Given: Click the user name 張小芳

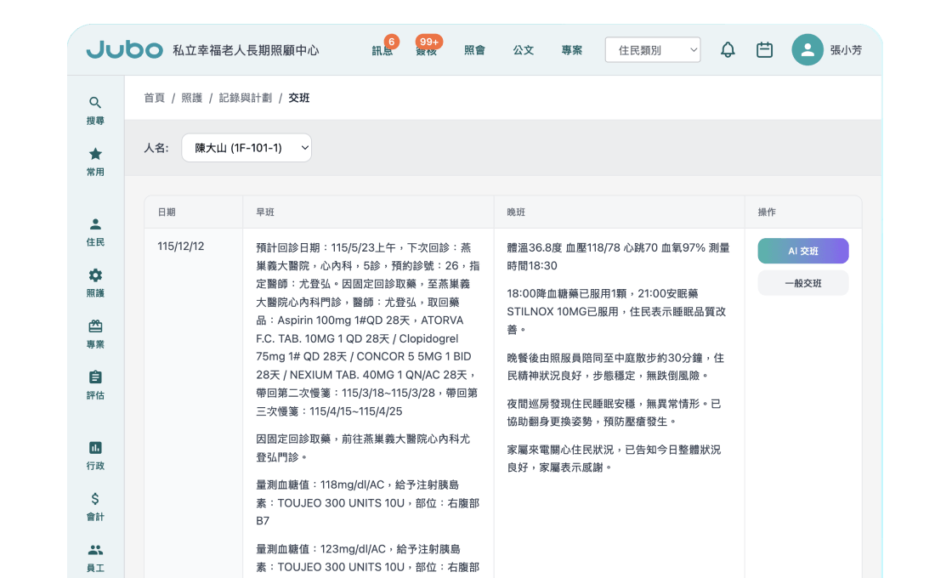Looking at the screenshot, I should pos(847,50).
